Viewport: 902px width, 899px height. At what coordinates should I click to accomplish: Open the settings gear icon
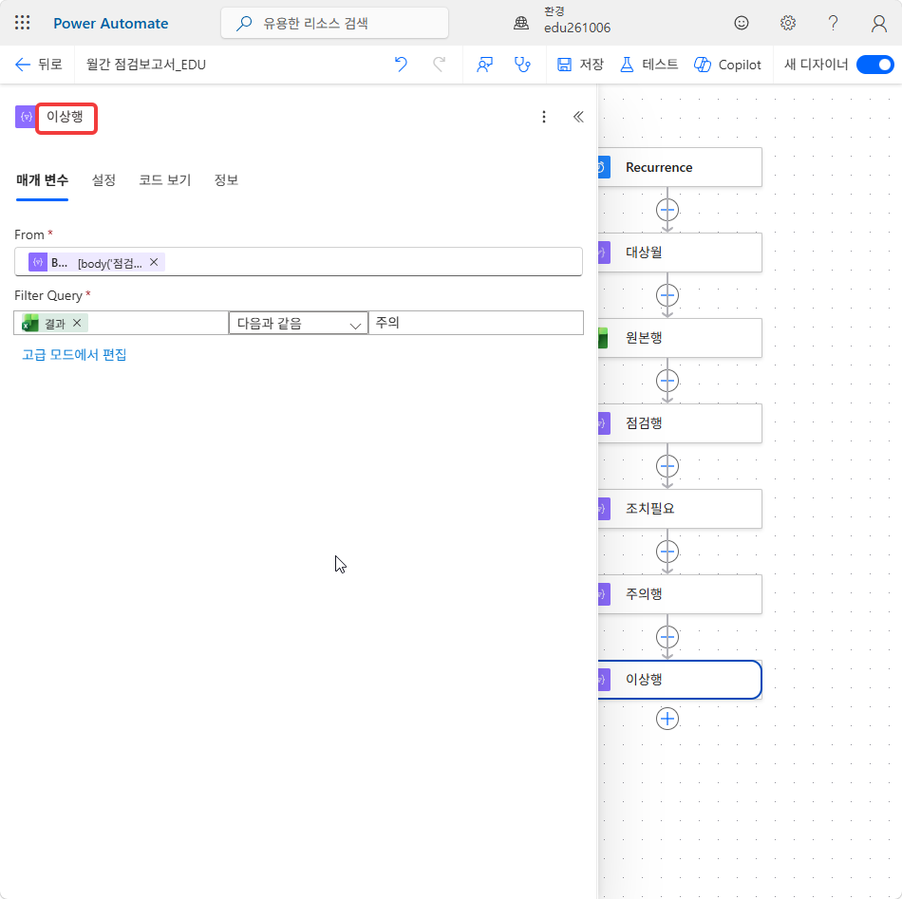point(787,23)
